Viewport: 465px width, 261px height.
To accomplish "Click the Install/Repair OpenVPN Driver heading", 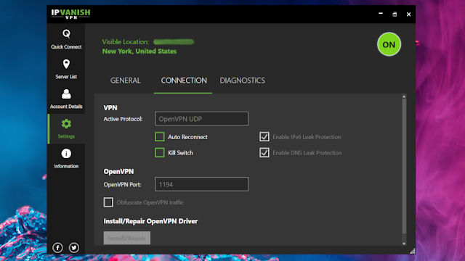I will point(150,221).
